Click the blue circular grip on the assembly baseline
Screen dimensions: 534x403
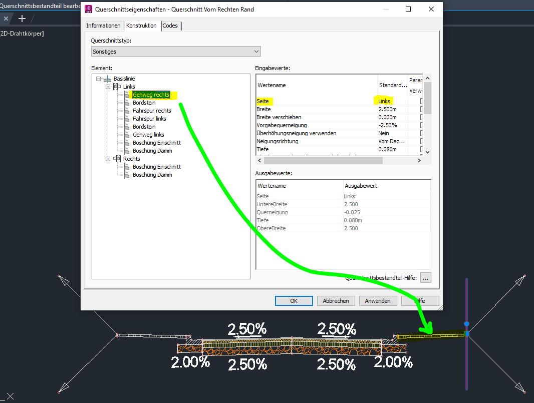click(466, 324)
